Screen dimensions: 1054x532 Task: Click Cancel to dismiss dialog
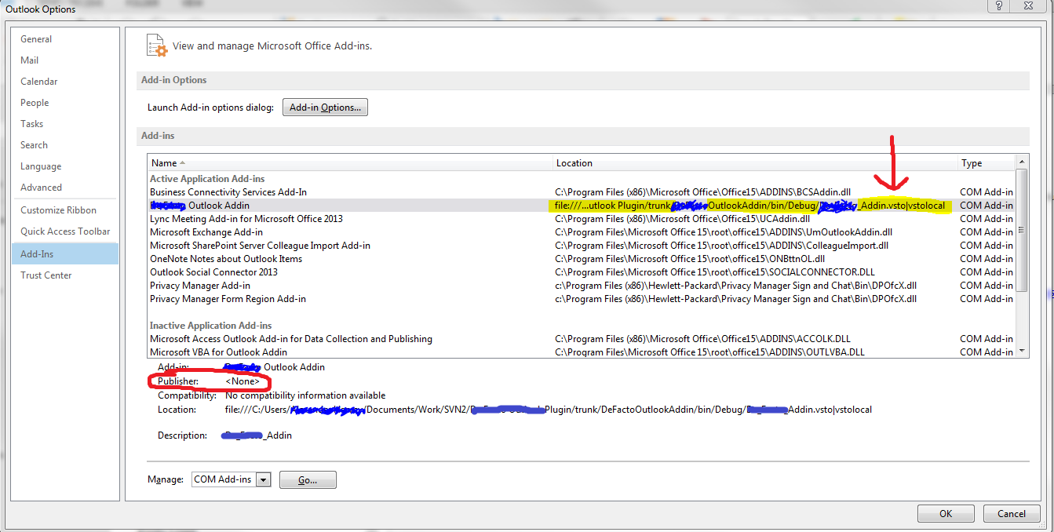tap(1012, 514)
